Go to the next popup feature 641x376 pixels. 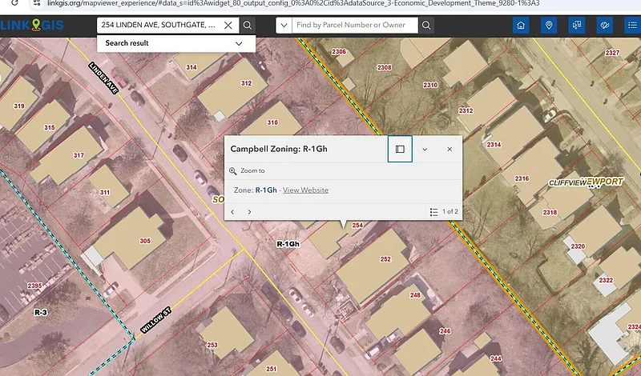[x=249, y=212]
